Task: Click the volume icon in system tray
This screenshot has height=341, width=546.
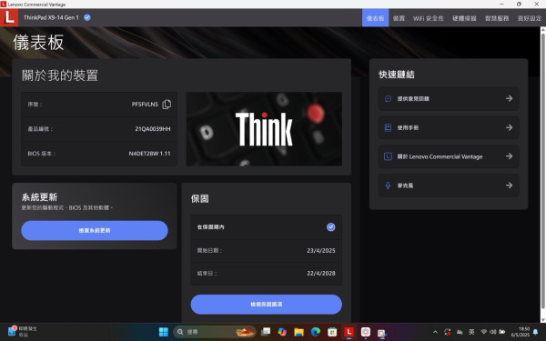Action: pos(492,332)
